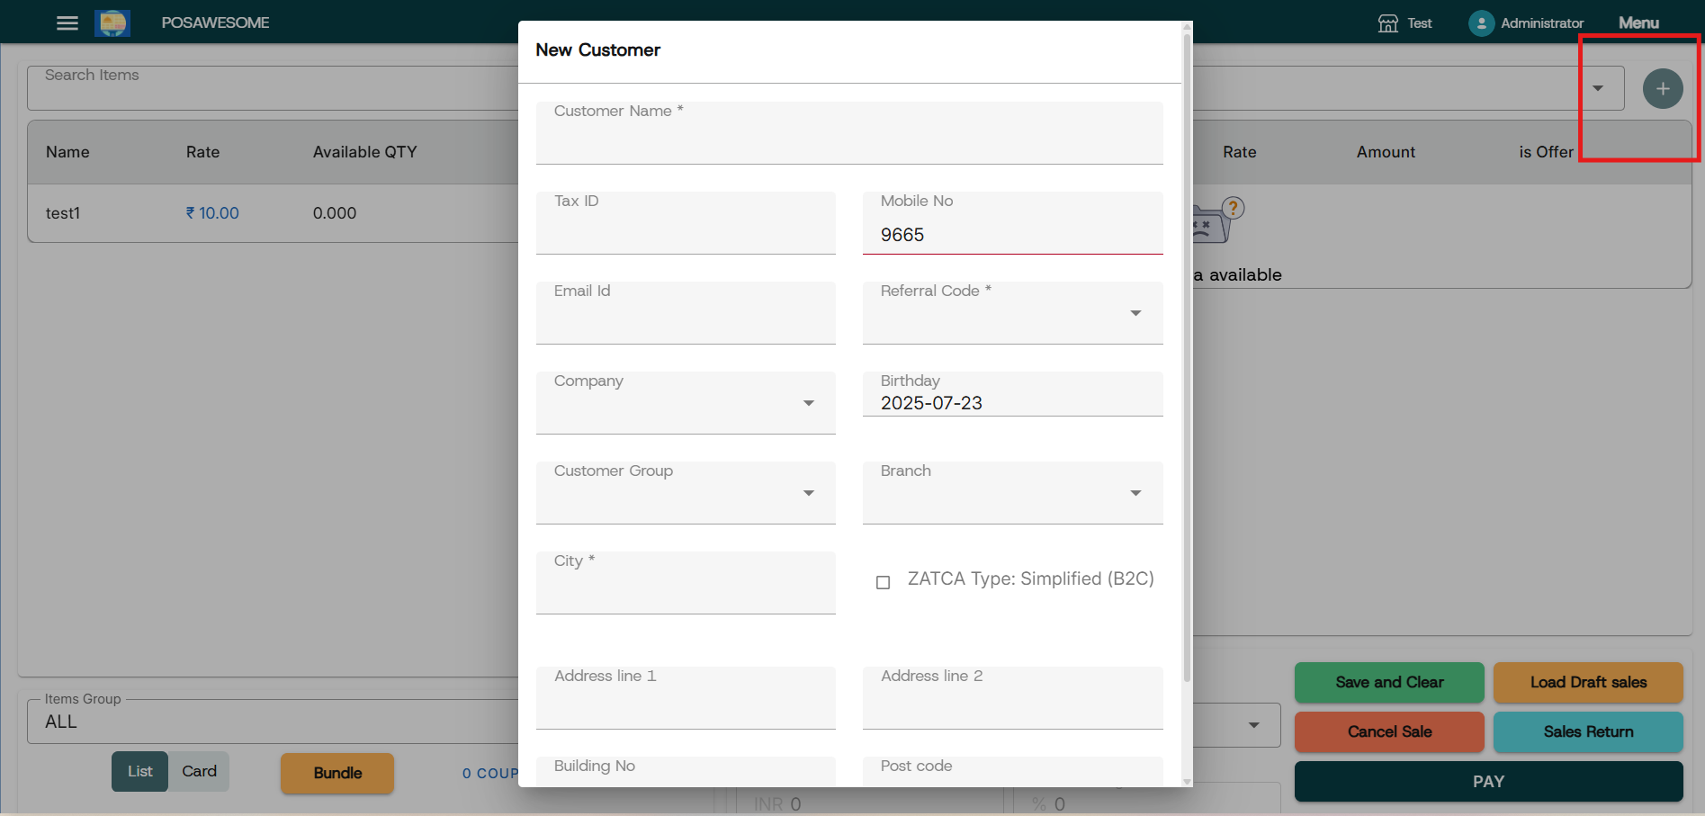Open the Administrator user avatar

pos(1481,22)
